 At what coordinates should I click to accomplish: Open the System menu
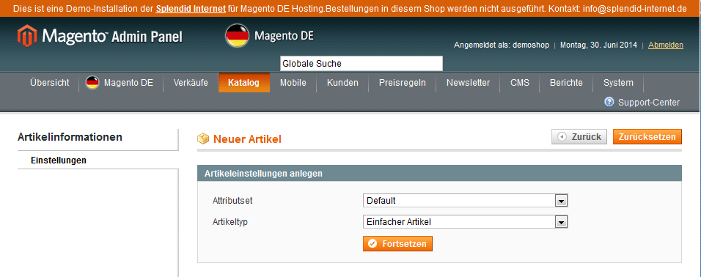618,83
